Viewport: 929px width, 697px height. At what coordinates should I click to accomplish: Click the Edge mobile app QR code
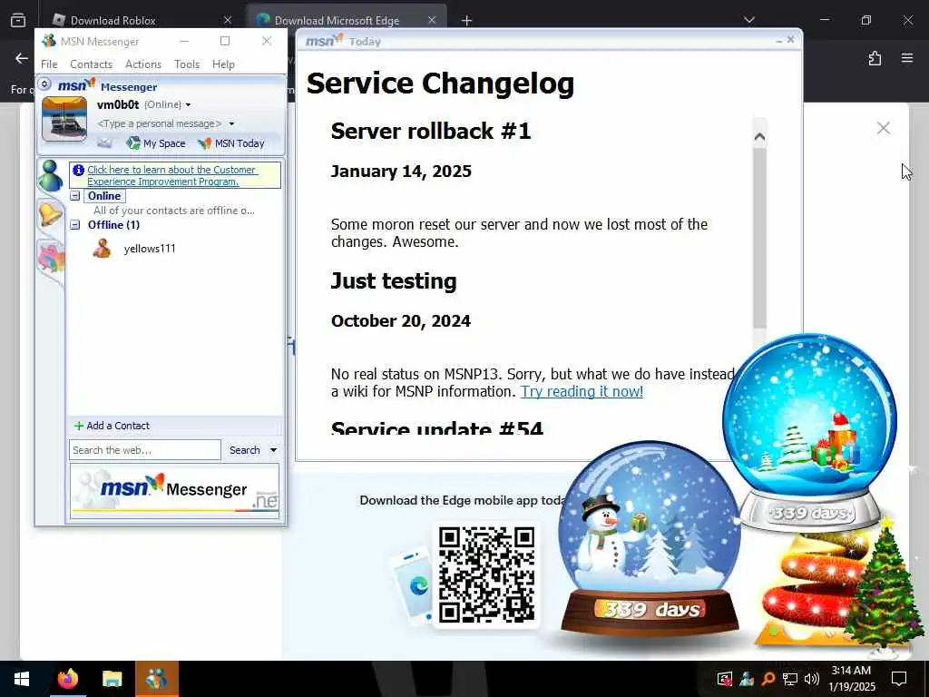coord(486,574)
